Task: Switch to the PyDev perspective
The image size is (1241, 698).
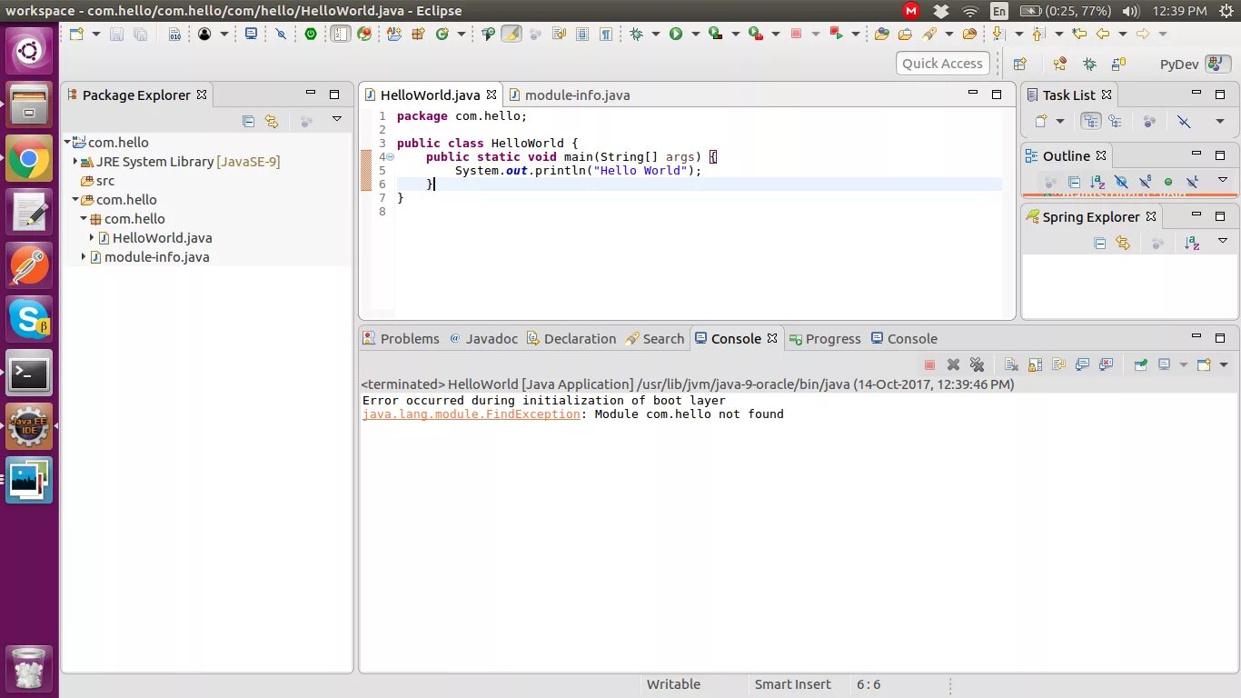Action: pos(1179,64)
